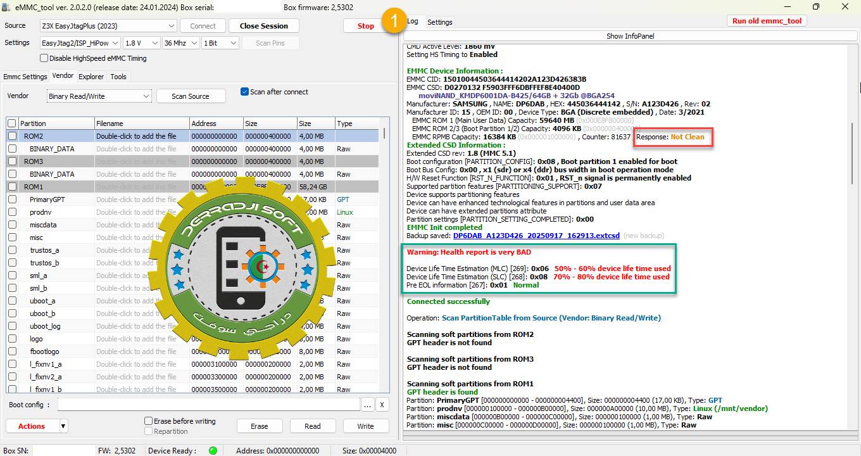Click Run old emmc_tool

coord(767,21)
